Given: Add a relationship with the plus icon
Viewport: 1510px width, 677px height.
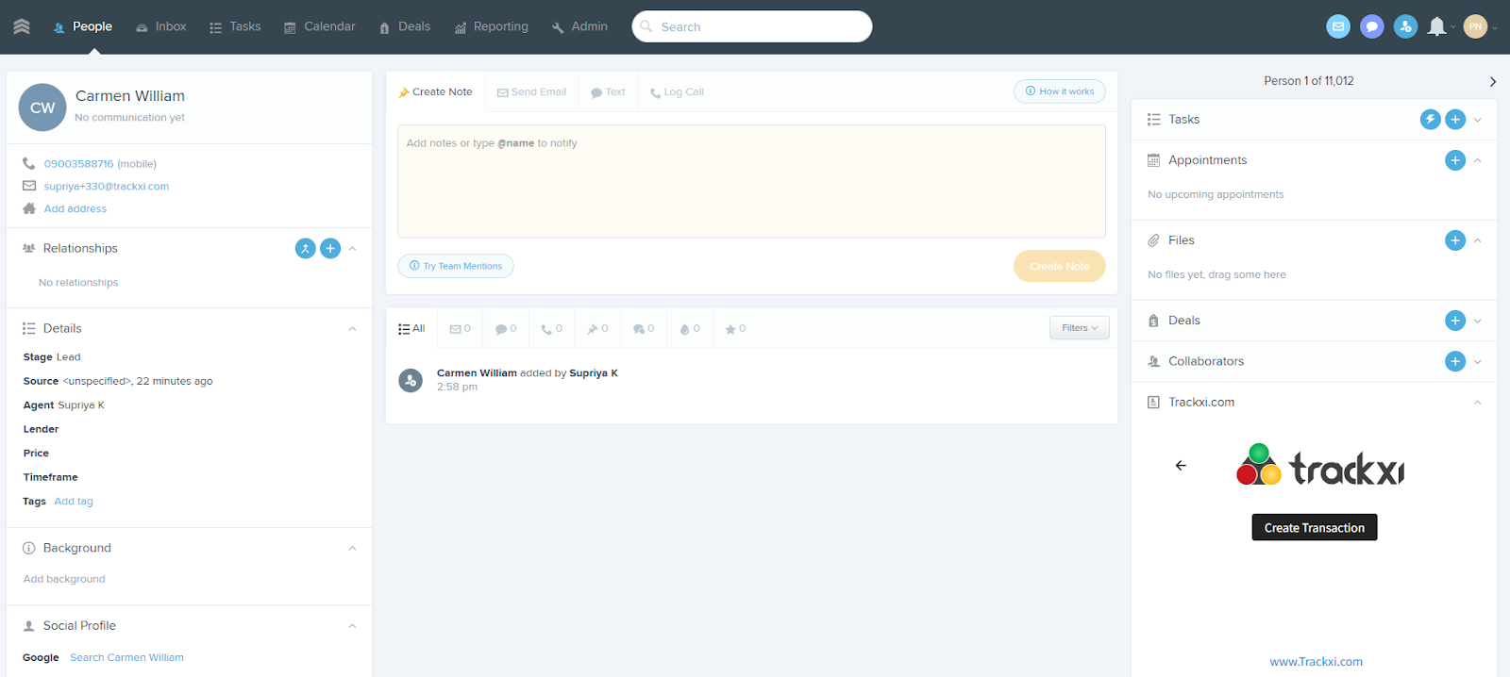Looking at the screenshot, I should click(x=330, y=249).
